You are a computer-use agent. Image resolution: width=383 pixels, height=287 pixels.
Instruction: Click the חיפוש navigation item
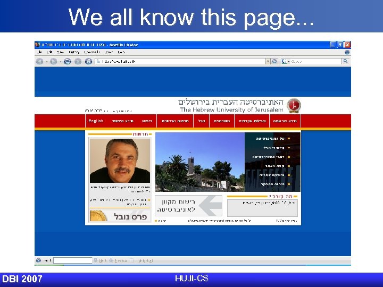click(x=147, y=121)
